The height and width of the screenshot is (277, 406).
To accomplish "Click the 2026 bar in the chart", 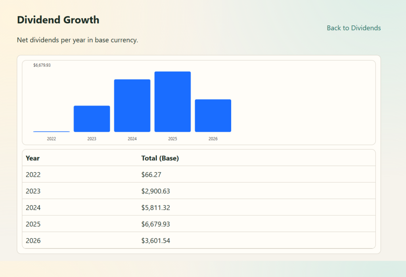I will 213,115.
